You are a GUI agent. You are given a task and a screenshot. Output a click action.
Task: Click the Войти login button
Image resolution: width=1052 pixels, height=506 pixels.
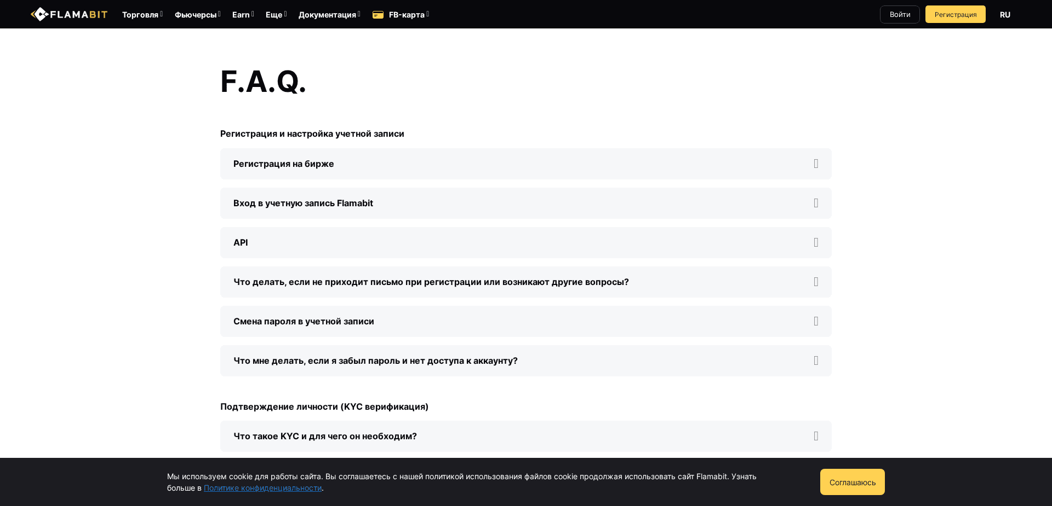click(x=900, y=15)
